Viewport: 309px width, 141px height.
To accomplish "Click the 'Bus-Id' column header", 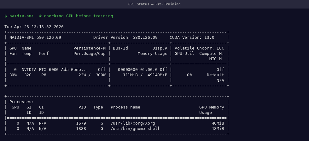I will (120, 48).
